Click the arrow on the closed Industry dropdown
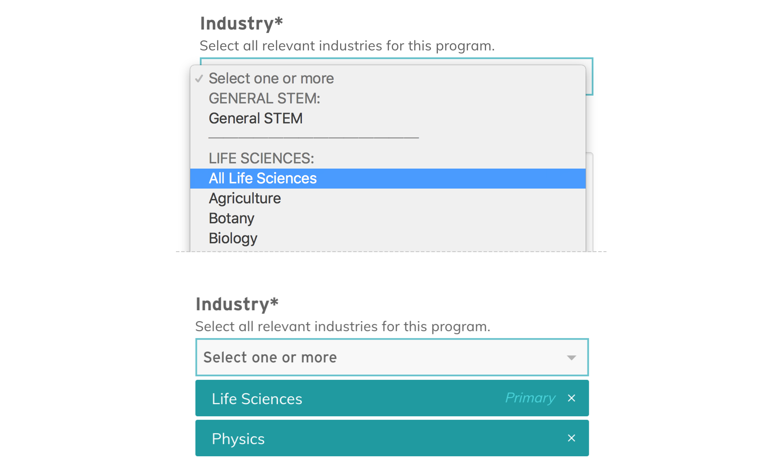 tap(571, 358)
